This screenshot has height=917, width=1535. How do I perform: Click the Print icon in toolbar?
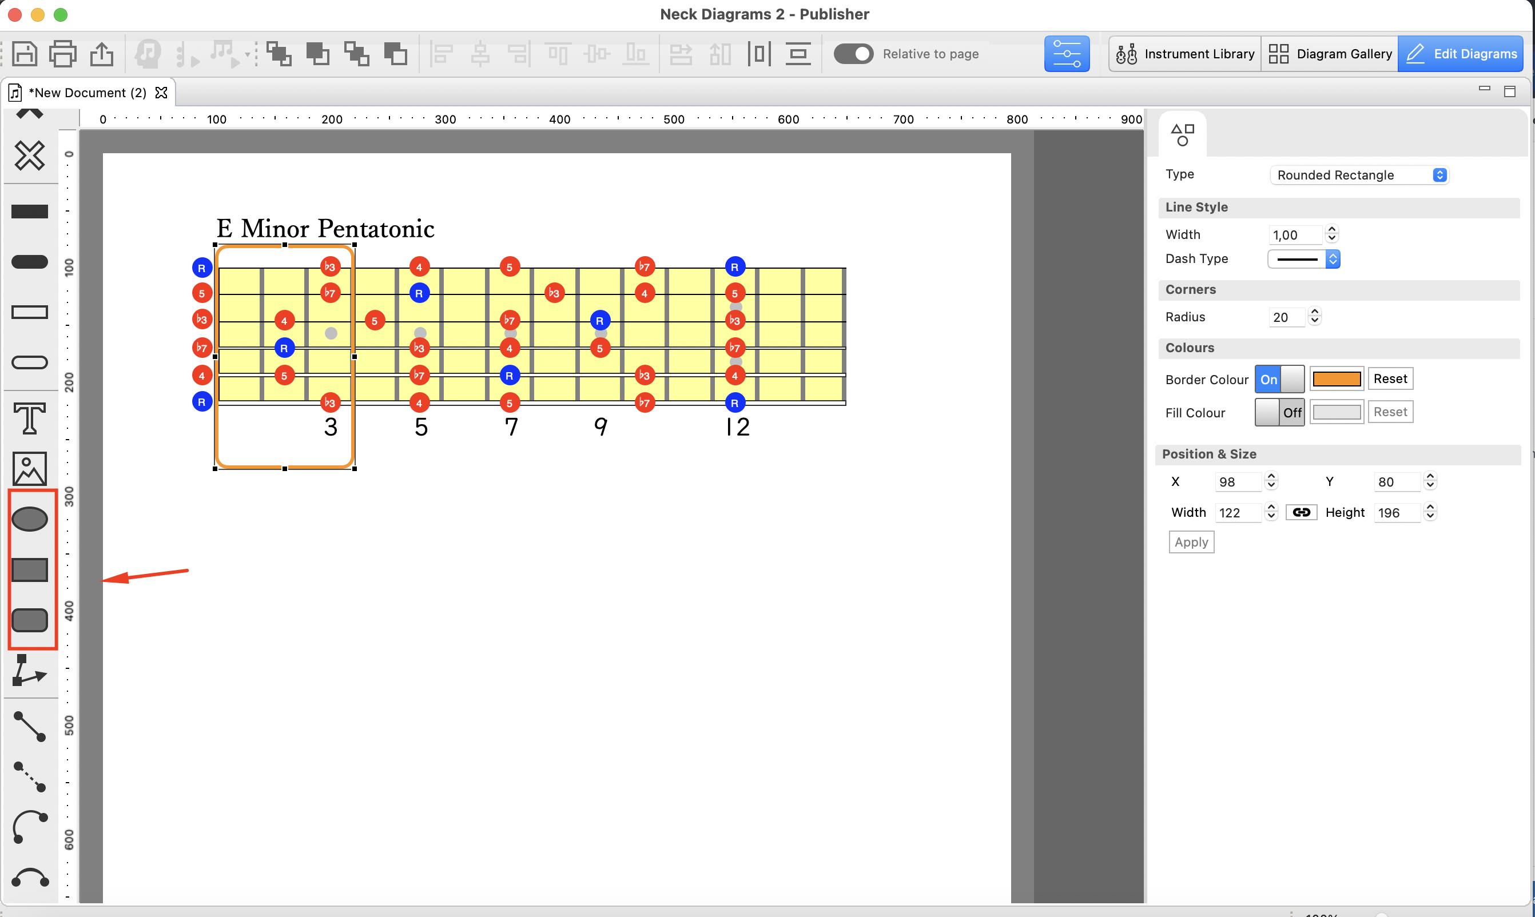click(62, 54)
